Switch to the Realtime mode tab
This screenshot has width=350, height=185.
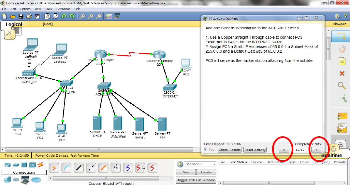pyautogui.click(x=331, y=155)
